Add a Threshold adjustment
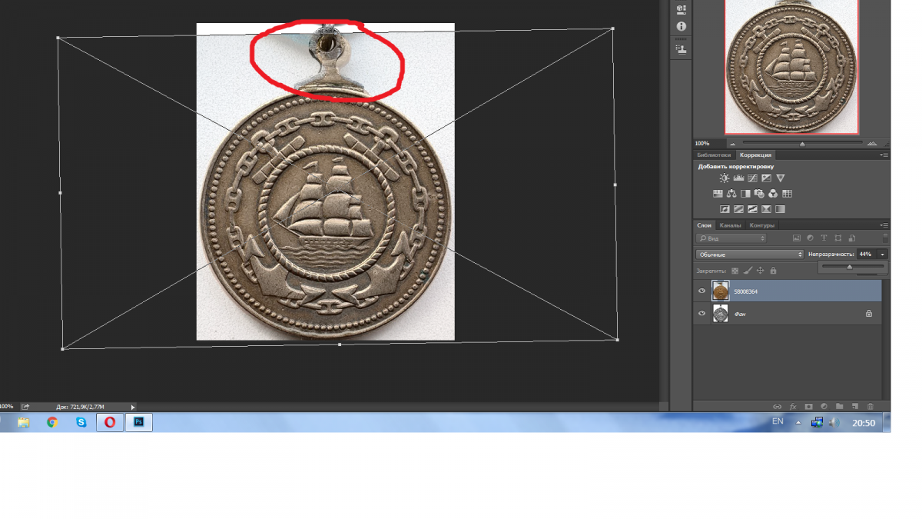This screenshot has width=922, height=519. 752,209
